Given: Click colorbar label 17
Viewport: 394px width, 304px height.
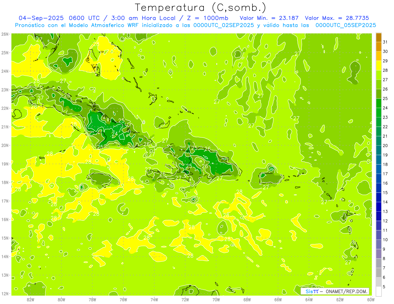Looking at the screenshot, I should coord(385,174).
